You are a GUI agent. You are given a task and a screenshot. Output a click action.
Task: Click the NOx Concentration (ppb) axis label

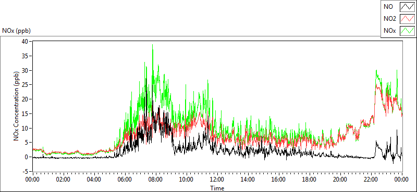tap(17, 106)
